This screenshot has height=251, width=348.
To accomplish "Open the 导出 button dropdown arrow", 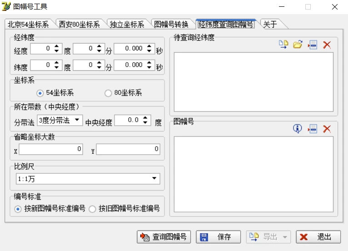I will 285,236.
